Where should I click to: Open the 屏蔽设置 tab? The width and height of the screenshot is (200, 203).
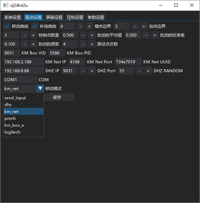tap(54, 17)
